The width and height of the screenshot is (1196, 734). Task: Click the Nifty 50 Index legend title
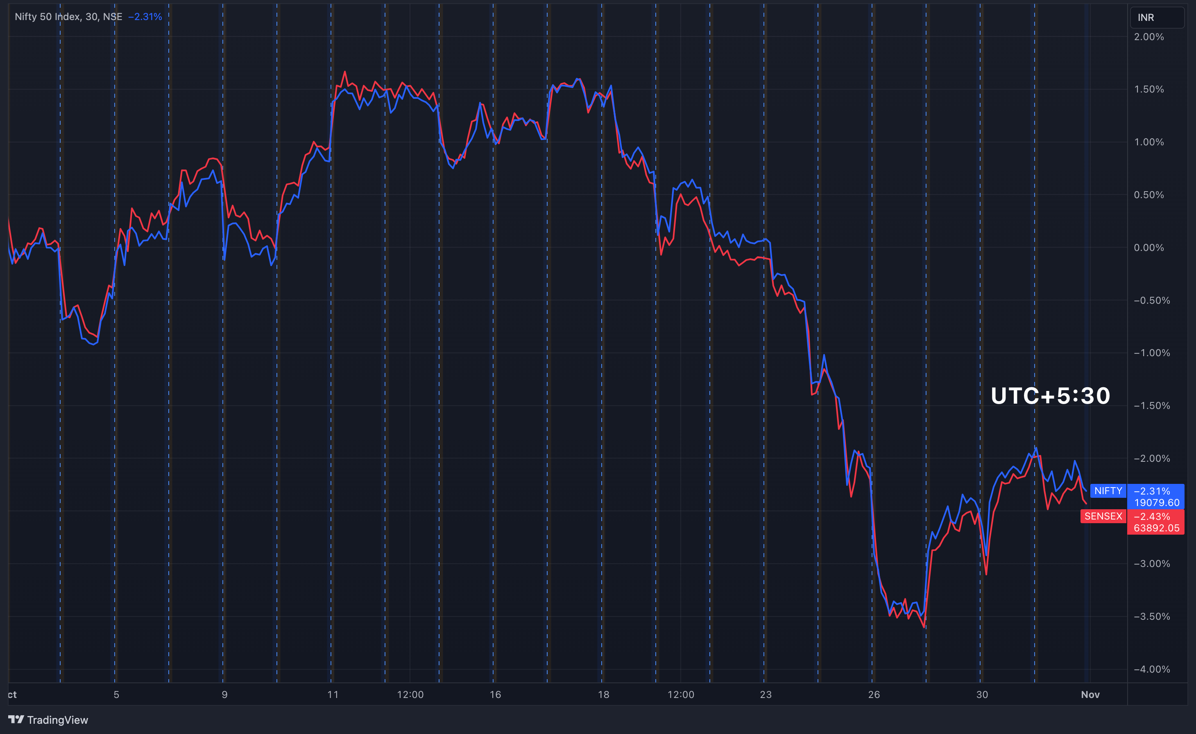coord(68,16)
